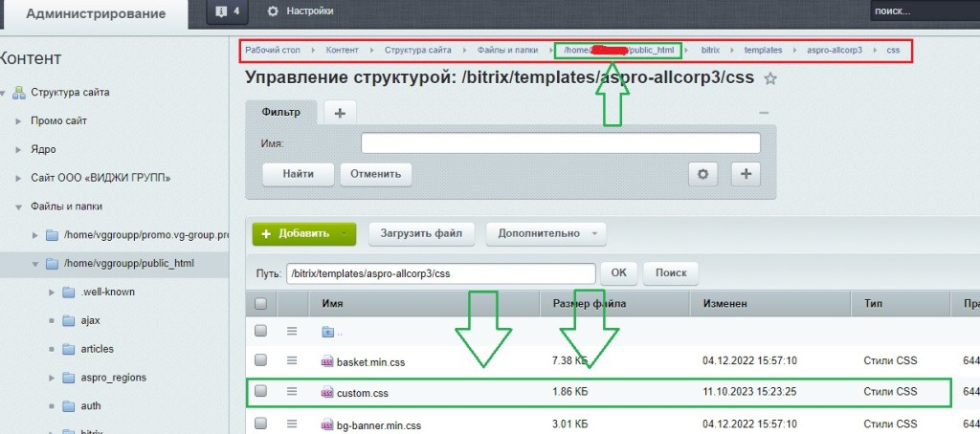
Task: Collapse Структура сайта tree node
Action: pyautogui.click(x=3, y=93)
